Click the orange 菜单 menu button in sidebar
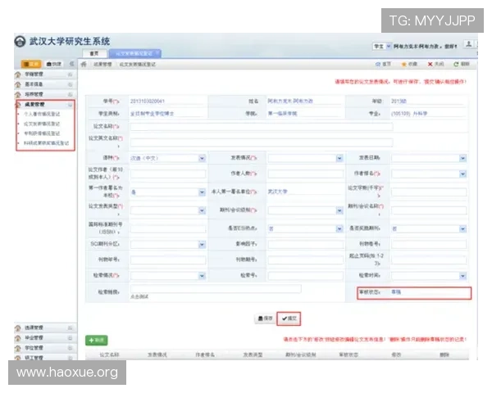This screenshot has width=492, height=393. click(31, 64)
